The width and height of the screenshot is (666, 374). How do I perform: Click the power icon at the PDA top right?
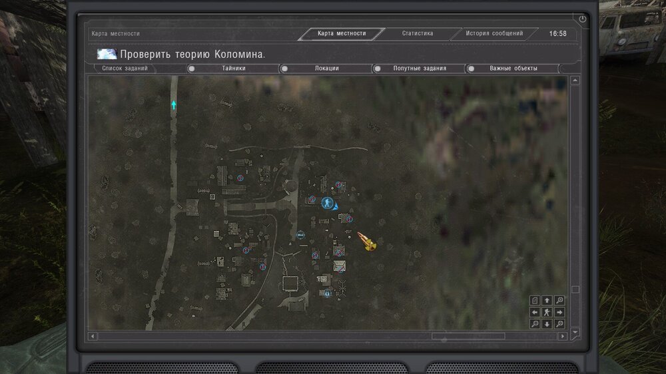coord(582,19)
